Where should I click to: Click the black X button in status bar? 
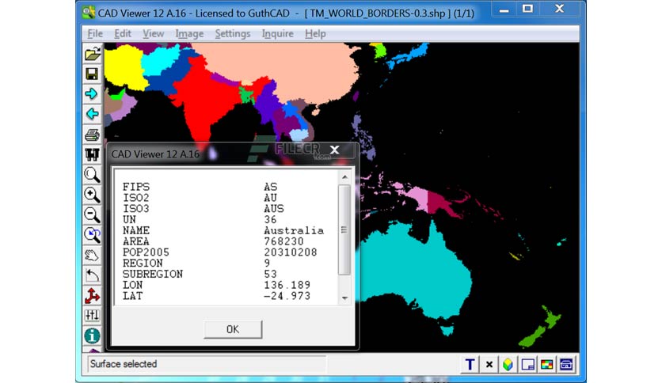(489, 365)
